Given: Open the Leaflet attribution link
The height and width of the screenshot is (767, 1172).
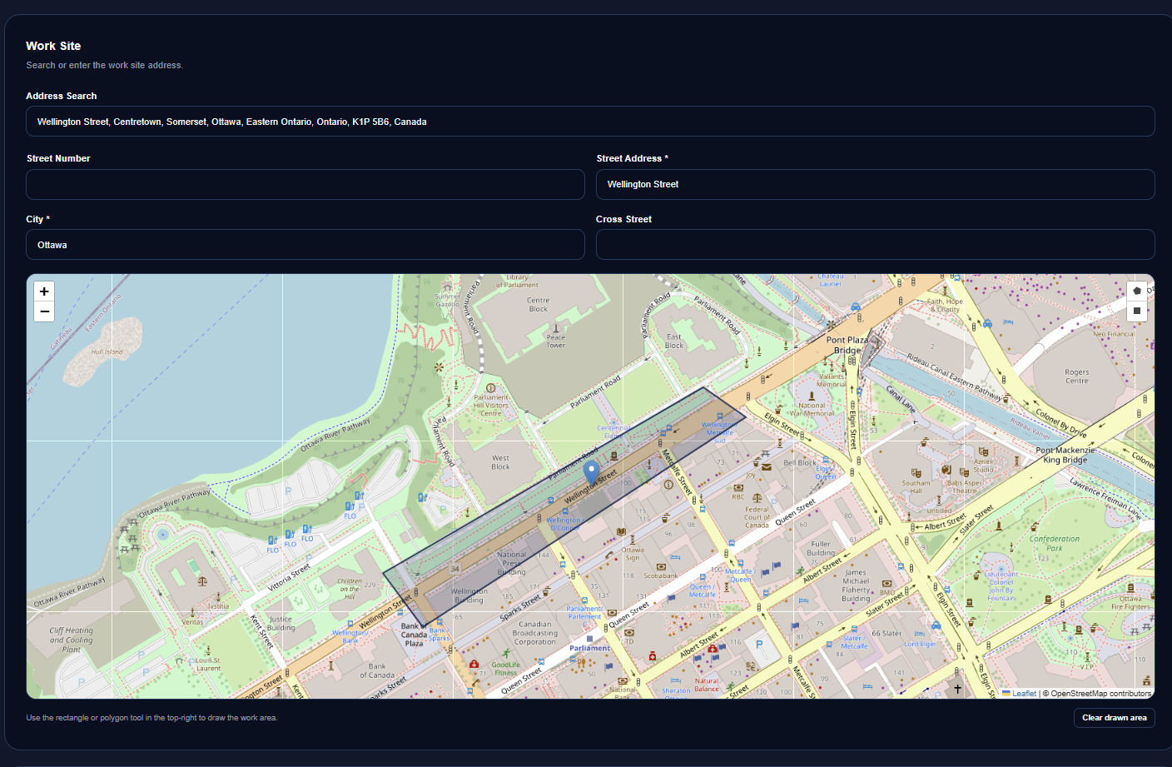Looking at the screenshot, I should [1025, 694].
